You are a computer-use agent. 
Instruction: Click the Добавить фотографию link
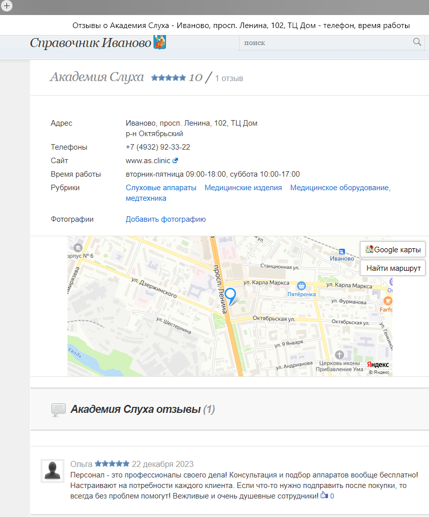click(165, 219)
